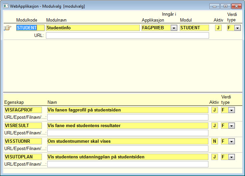
Task: Open the Applikasjon FAGPWEB dropdown
Action: tap(174, 28)
